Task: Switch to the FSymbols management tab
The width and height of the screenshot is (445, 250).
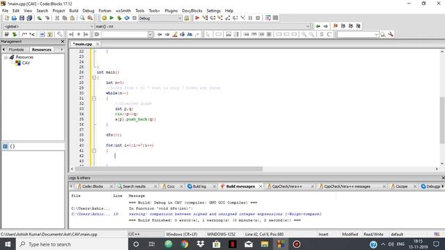Action: [x=16, y=49]
